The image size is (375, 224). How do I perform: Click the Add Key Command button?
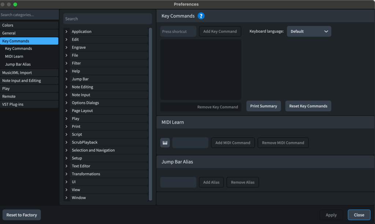pyautogui.click(x=220, y=31)
